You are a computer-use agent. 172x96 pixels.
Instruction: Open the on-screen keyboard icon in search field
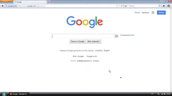click(x=116, y=36)
